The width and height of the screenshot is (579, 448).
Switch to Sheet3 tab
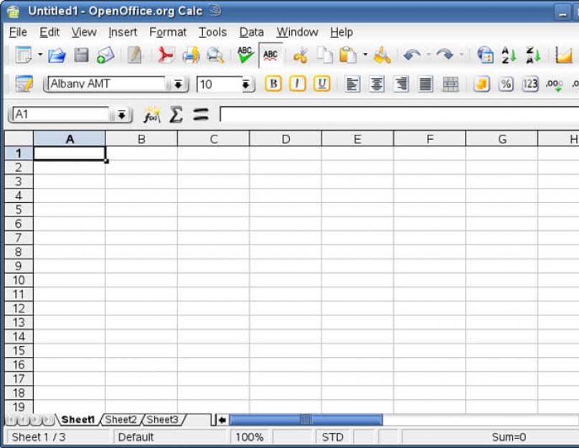coord(162,419)
